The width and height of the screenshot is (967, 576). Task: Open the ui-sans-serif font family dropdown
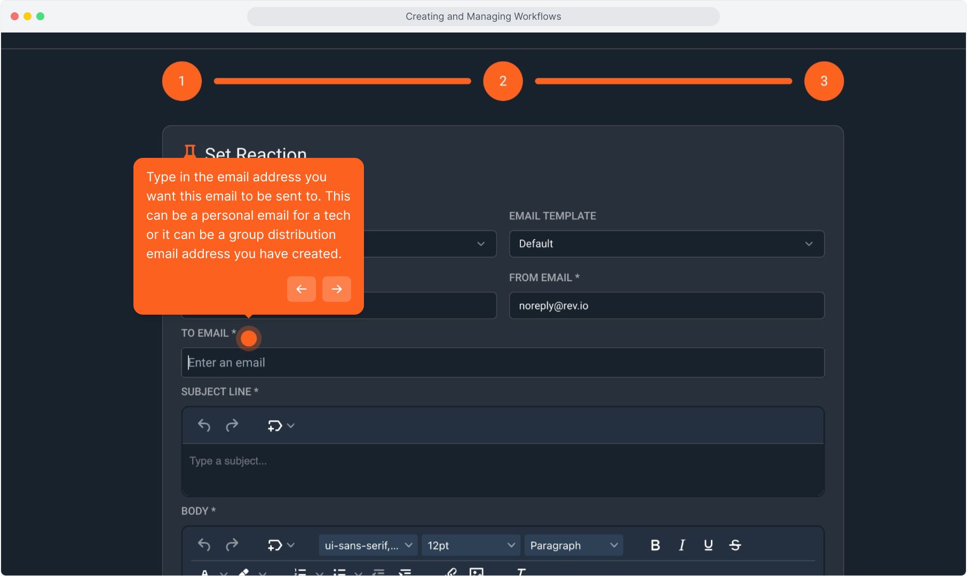coord(368,546)
